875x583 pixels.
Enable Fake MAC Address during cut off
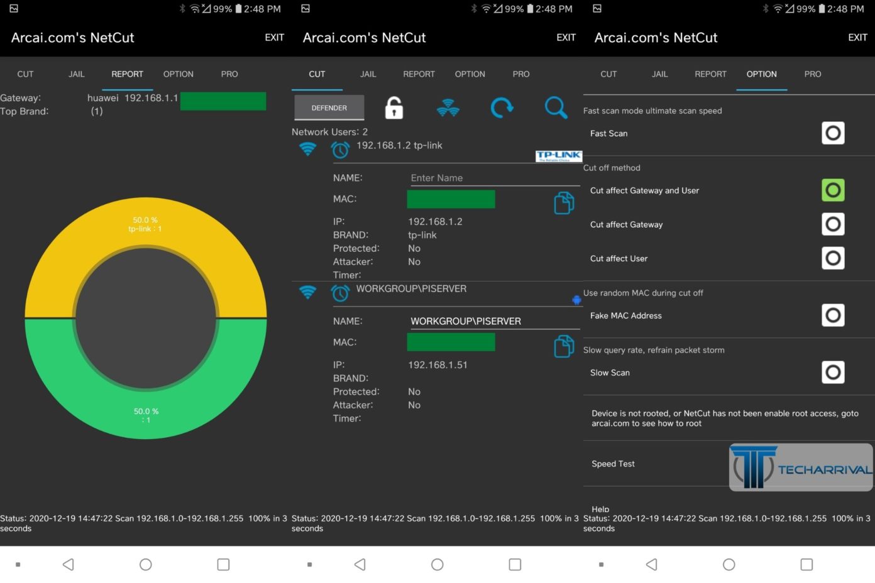click(832, 315)
